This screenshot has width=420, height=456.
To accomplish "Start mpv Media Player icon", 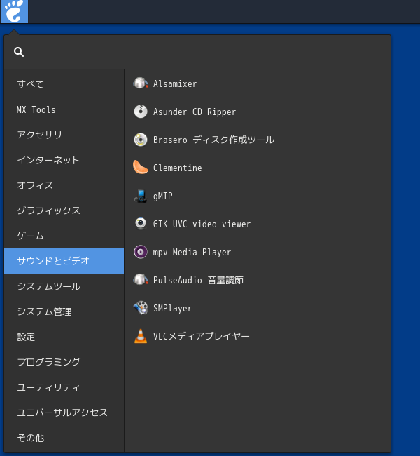I will click(141, 252).
